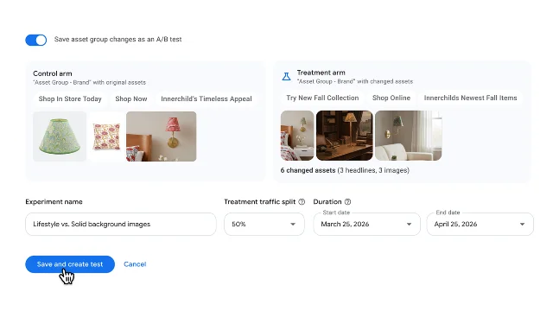This screenshot has width=553, height=311.
Task: Select the 'Shop Now' headline chip
Action: coord(131,98)
